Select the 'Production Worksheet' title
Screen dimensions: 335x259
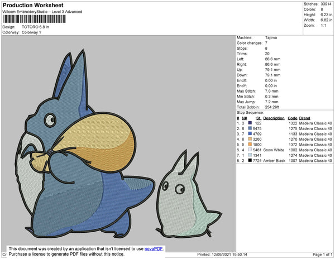point(33,6)
